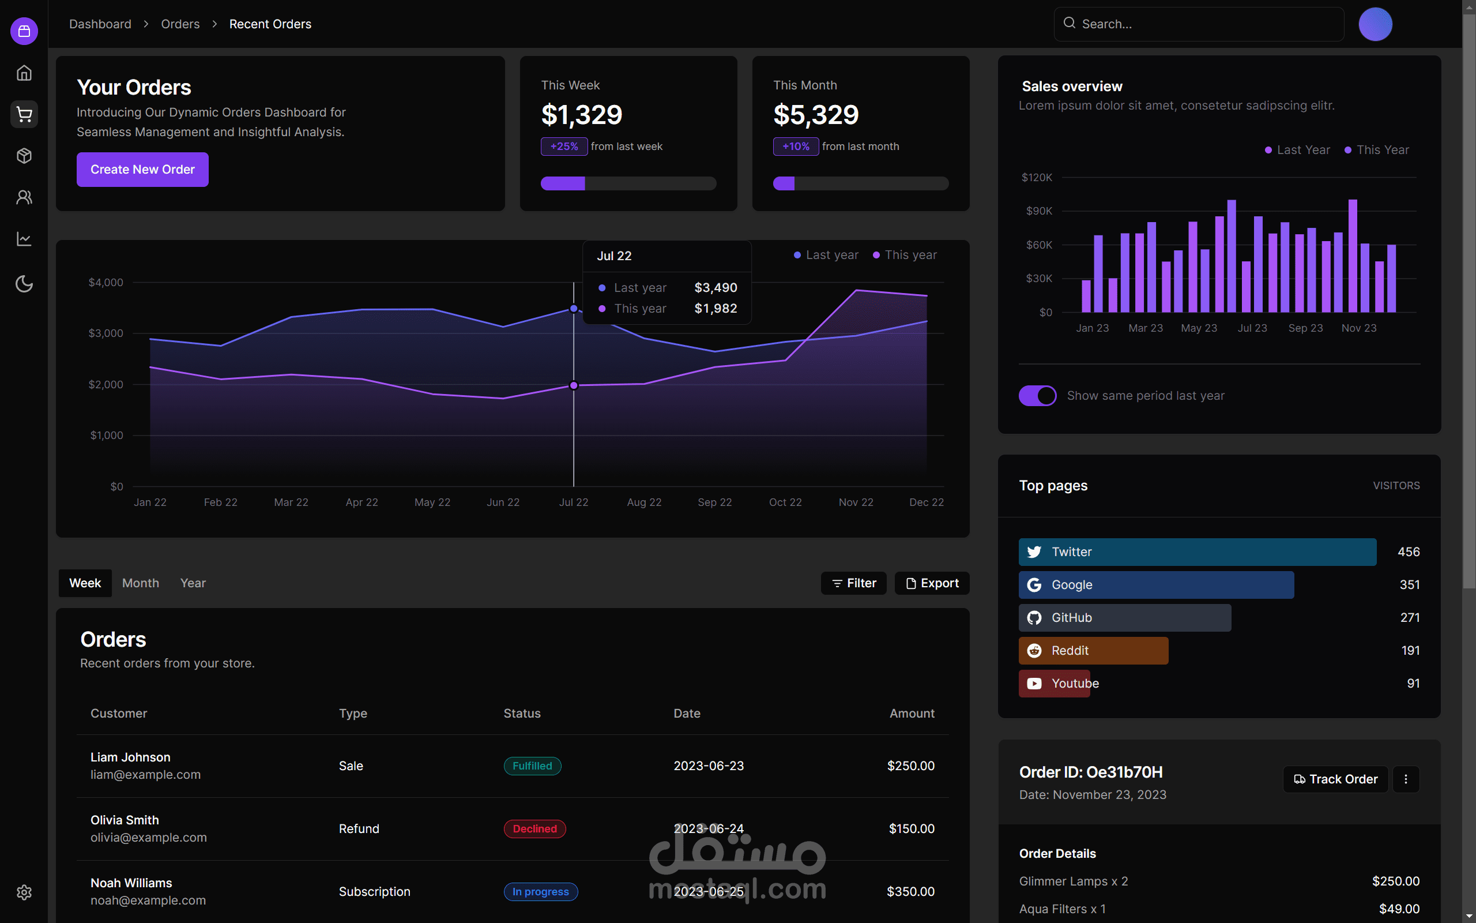Open the products box icon in the sidebar

pyautogui.click(x=24, y=156)
